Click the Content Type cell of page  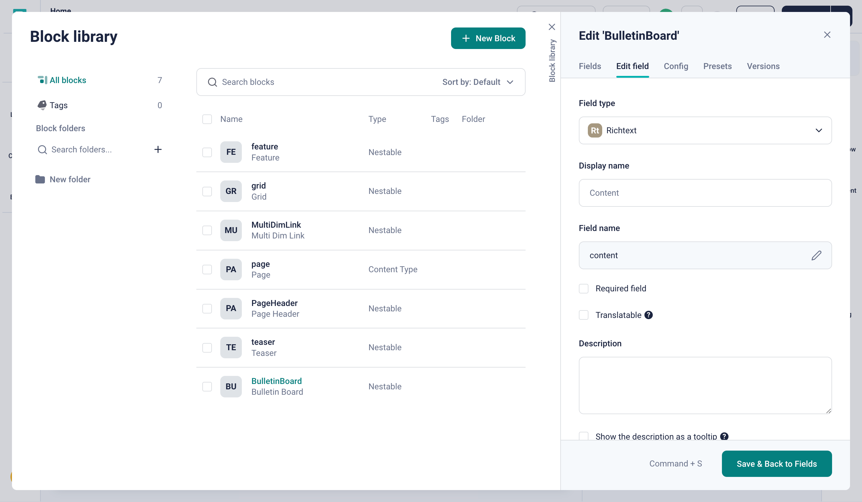393,270
